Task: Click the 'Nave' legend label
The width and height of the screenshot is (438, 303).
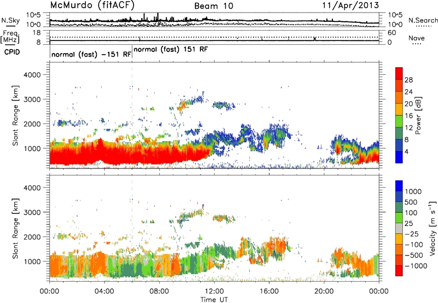Action: tap(417, 38)
